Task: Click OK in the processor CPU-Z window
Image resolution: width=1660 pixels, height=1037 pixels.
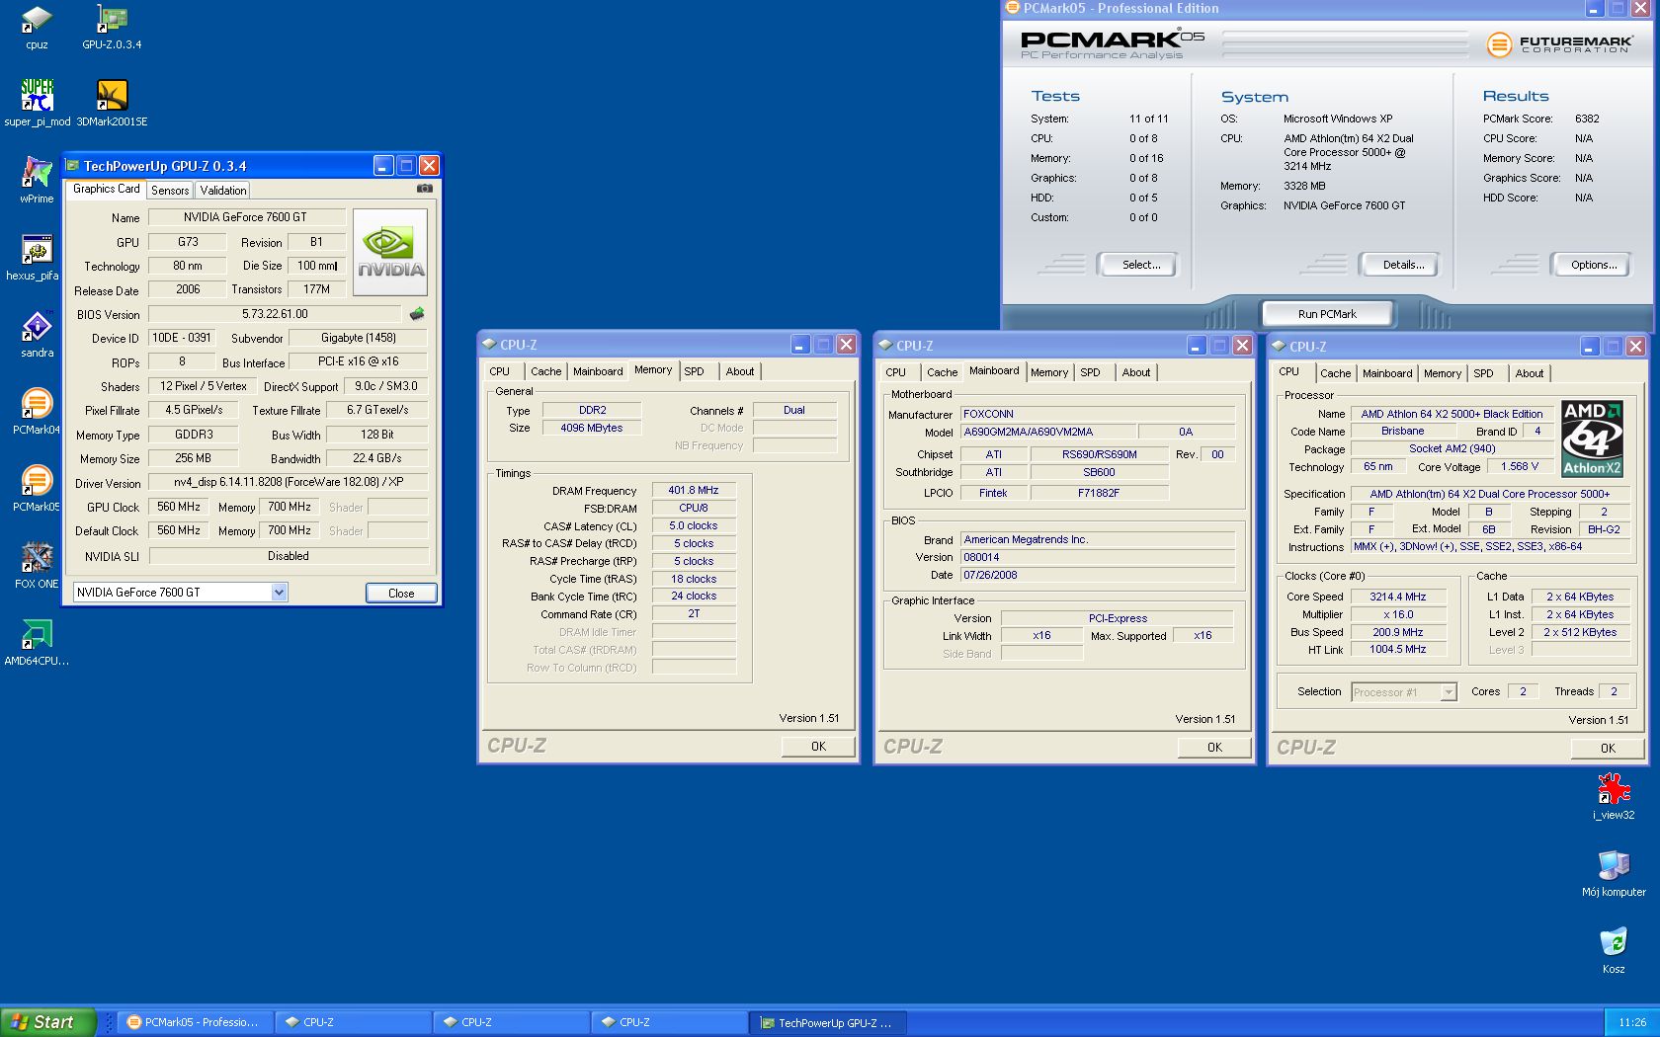Action: coord(1608,749)
